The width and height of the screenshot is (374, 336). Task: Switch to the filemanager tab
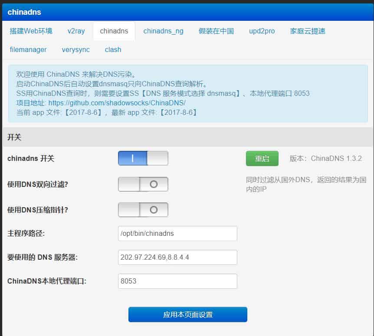coord(28,49)
